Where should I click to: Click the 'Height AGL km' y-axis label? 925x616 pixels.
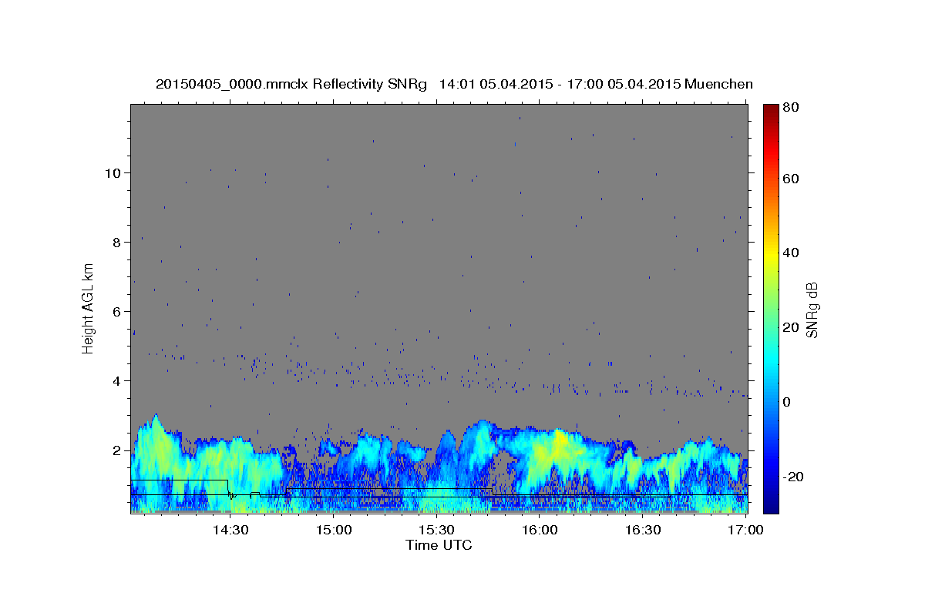pos(89,308)
